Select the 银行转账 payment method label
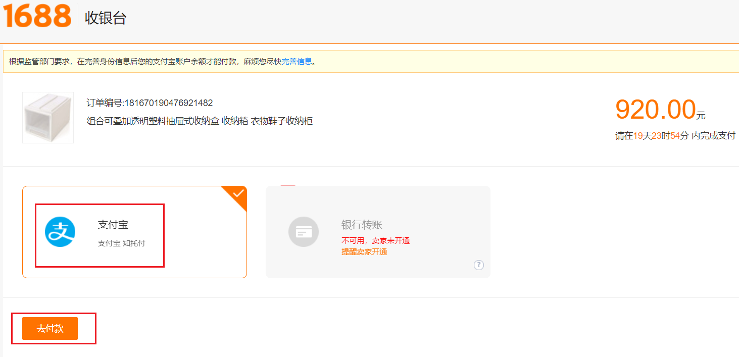This screenshot has height=357, width=739. pos(362,225)
